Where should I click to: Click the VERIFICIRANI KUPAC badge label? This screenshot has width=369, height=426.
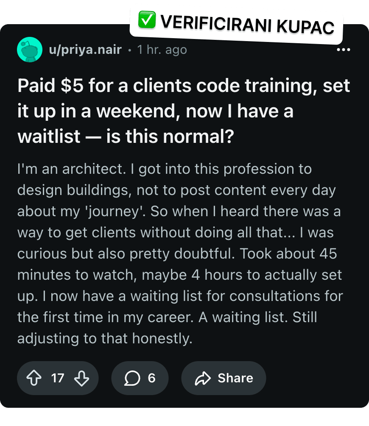click(247, 25)
